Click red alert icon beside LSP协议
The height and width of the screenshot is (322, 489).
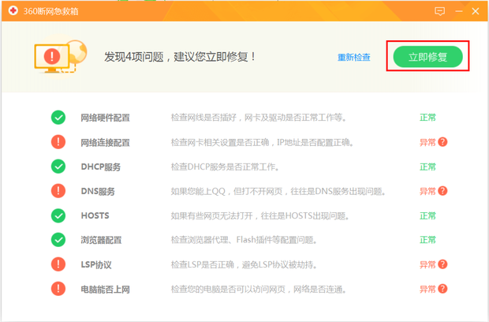(58, 264)
